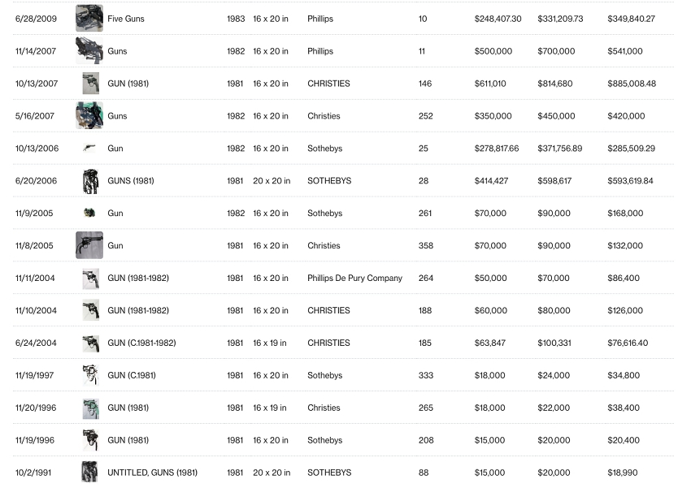Select the GUN (1981) thumbnail from 10/13/2007

click(91, 84)
